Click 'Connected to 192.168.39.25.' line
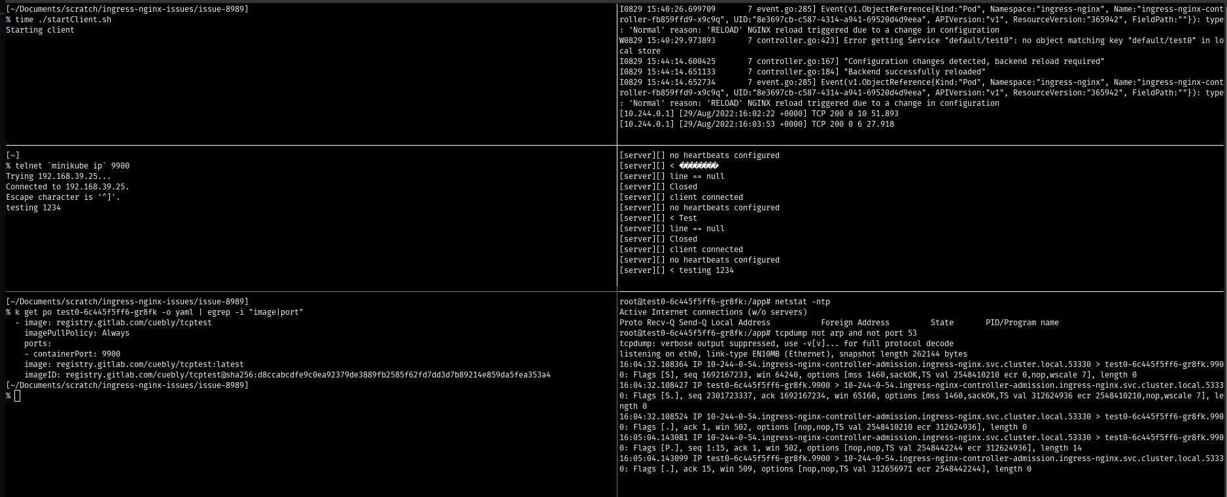The height and width of the screenshot is (497, 1227). [67, 187]
